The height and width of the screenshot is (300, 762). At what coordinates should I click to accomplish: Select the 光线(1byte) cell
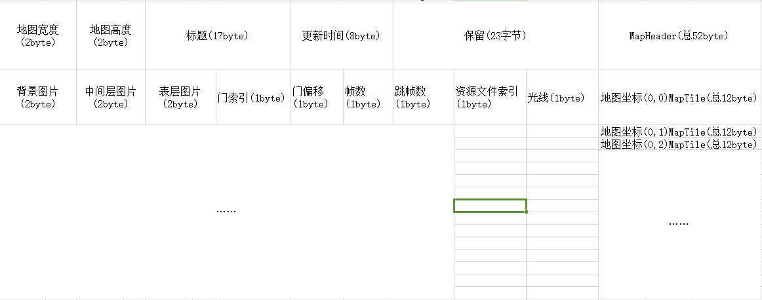562,97
